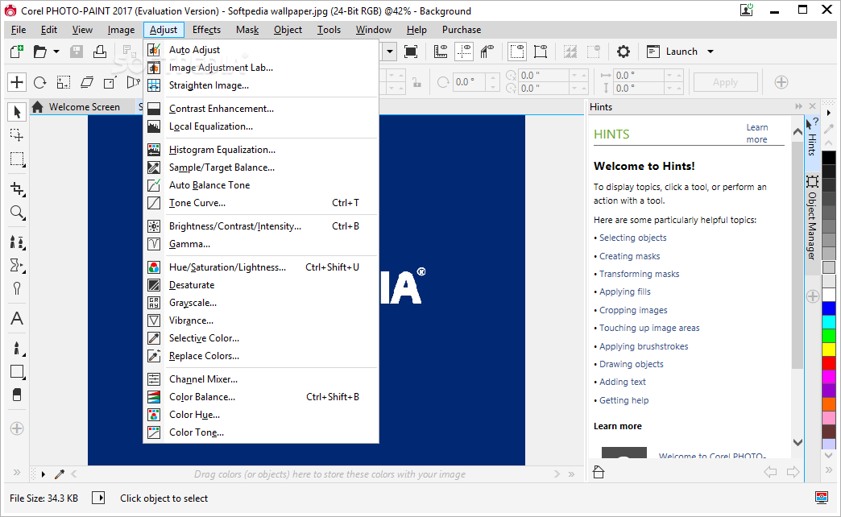Toggle the object marquee visibility icon

click(x=541, y=52)
